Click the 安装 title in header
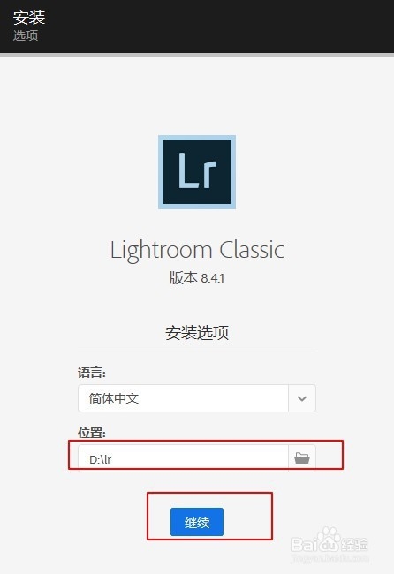This screenshot has height=574, width=394. [x=29, y=17]
